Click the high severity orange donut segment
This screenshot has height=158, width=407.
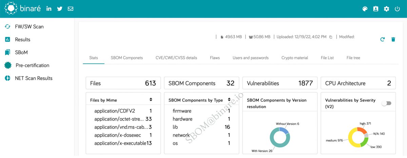pos(362,131)
